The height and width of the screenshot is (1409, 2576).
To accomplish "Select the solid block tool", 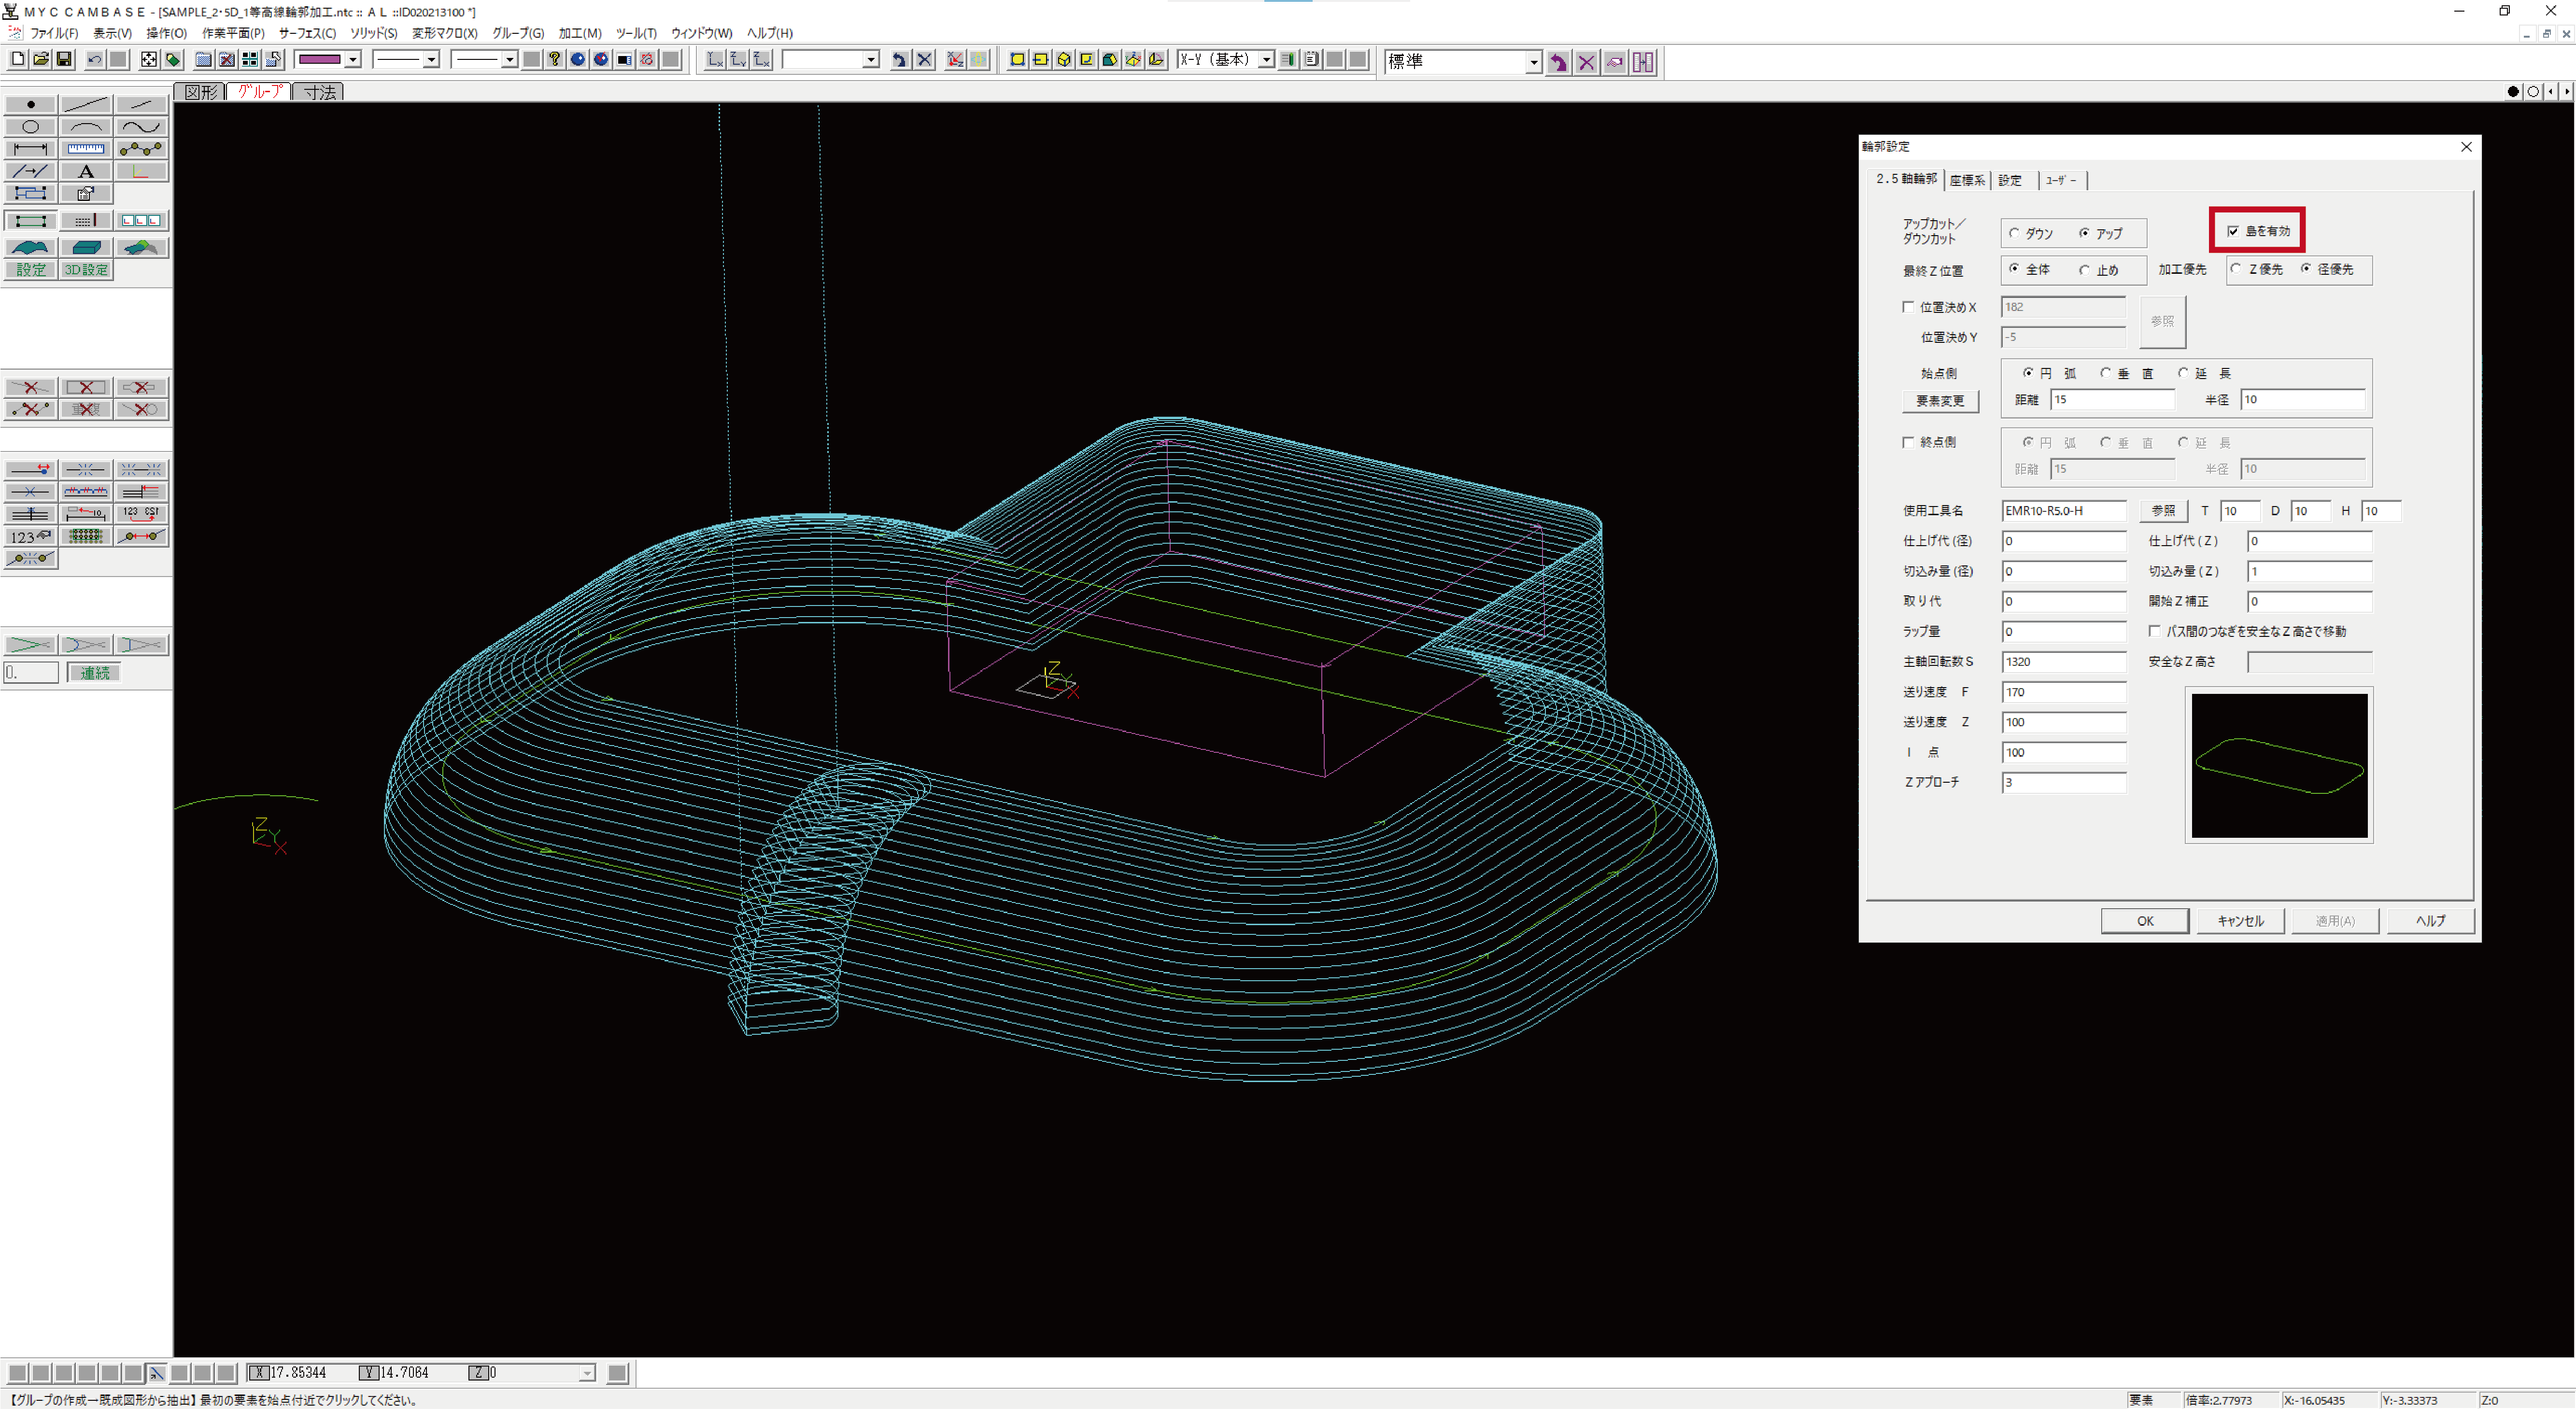I will [x=85, y=247].
